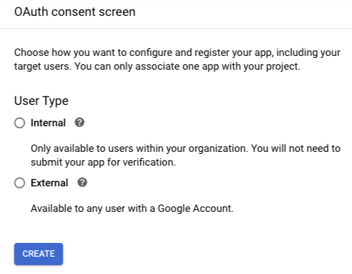Click the intro paragraph about configuring your app
This screenshot has width=352, height=274.
point(177,59)
